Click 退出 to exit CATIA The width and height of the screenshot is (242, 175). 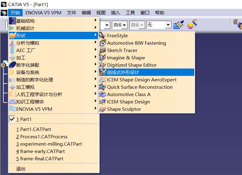pyautogui.click(x=21, y=169)
